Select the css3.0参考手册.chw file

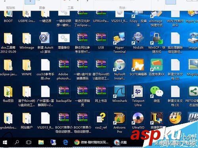tap(45, 65)
